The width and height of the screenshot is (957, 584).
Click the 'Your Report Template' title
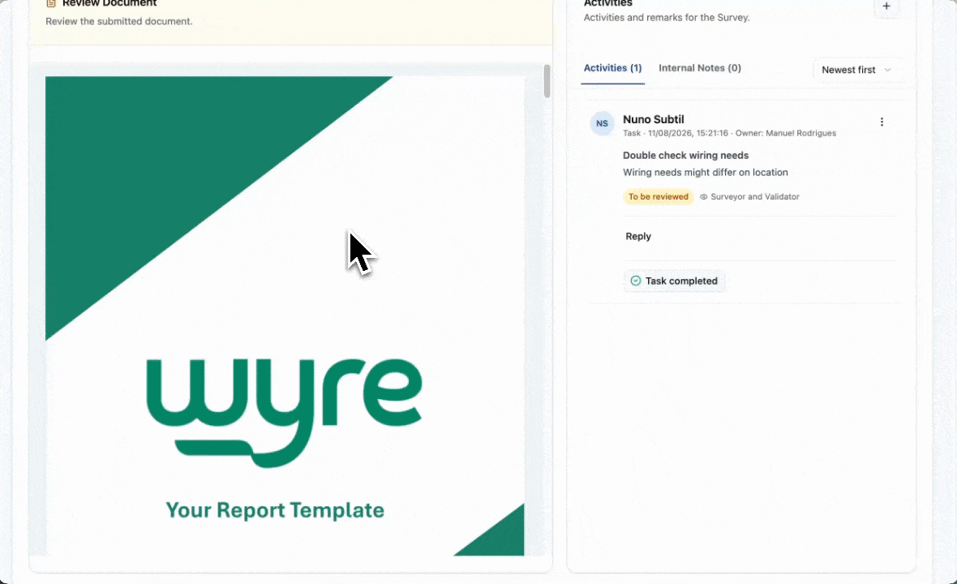tap(275, 509)
